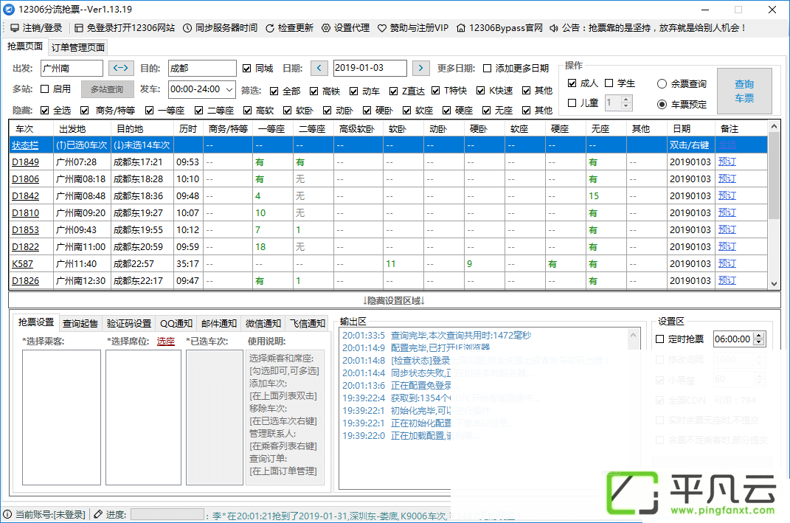
Task: Click the 二等座 column header
Action: tap(313, 128)
